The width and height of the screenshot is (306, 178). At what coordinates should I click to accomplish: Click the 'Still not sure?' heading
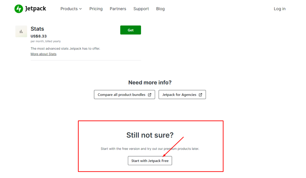(150, 135)
